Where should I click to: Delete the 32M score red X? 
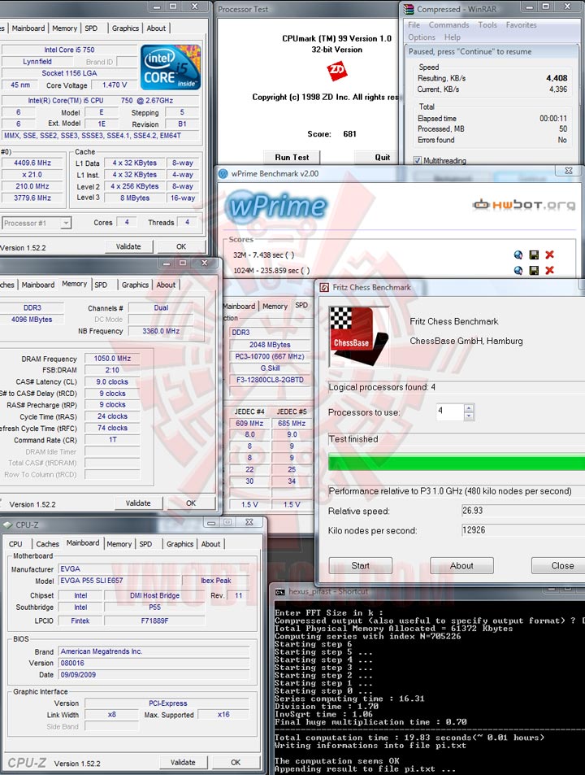tap(549, 255)
